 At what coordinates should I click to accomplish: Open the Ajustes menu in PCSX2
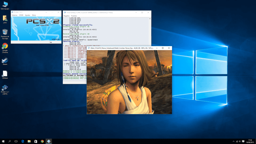28,15
